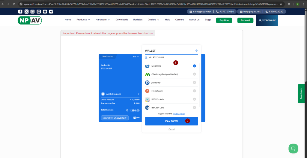307x158 pixels.
Task: Open the Instagram social icon
Action: pyautogui.click(x=32, y=11)
